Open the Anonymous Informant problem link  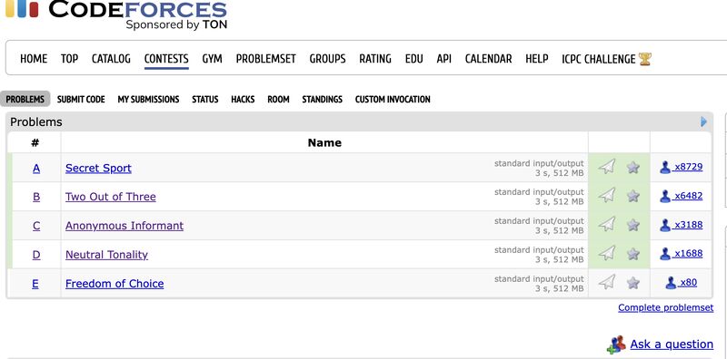124,226
